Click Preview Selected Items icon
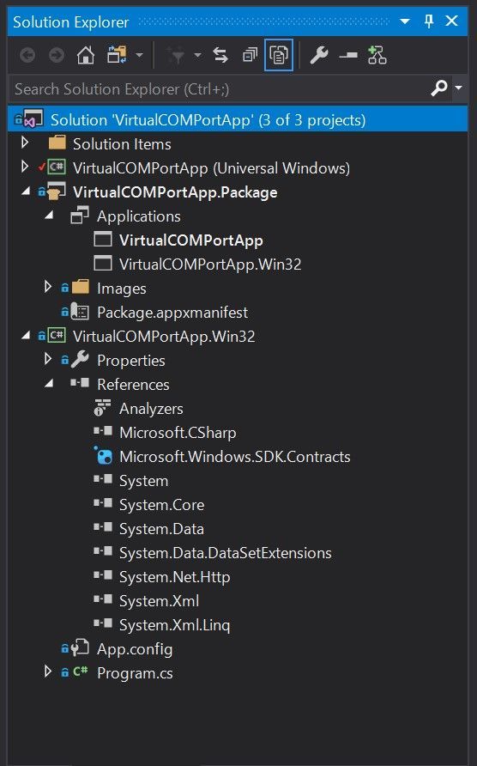Screen dimensions: 477x766 point(348,55)
